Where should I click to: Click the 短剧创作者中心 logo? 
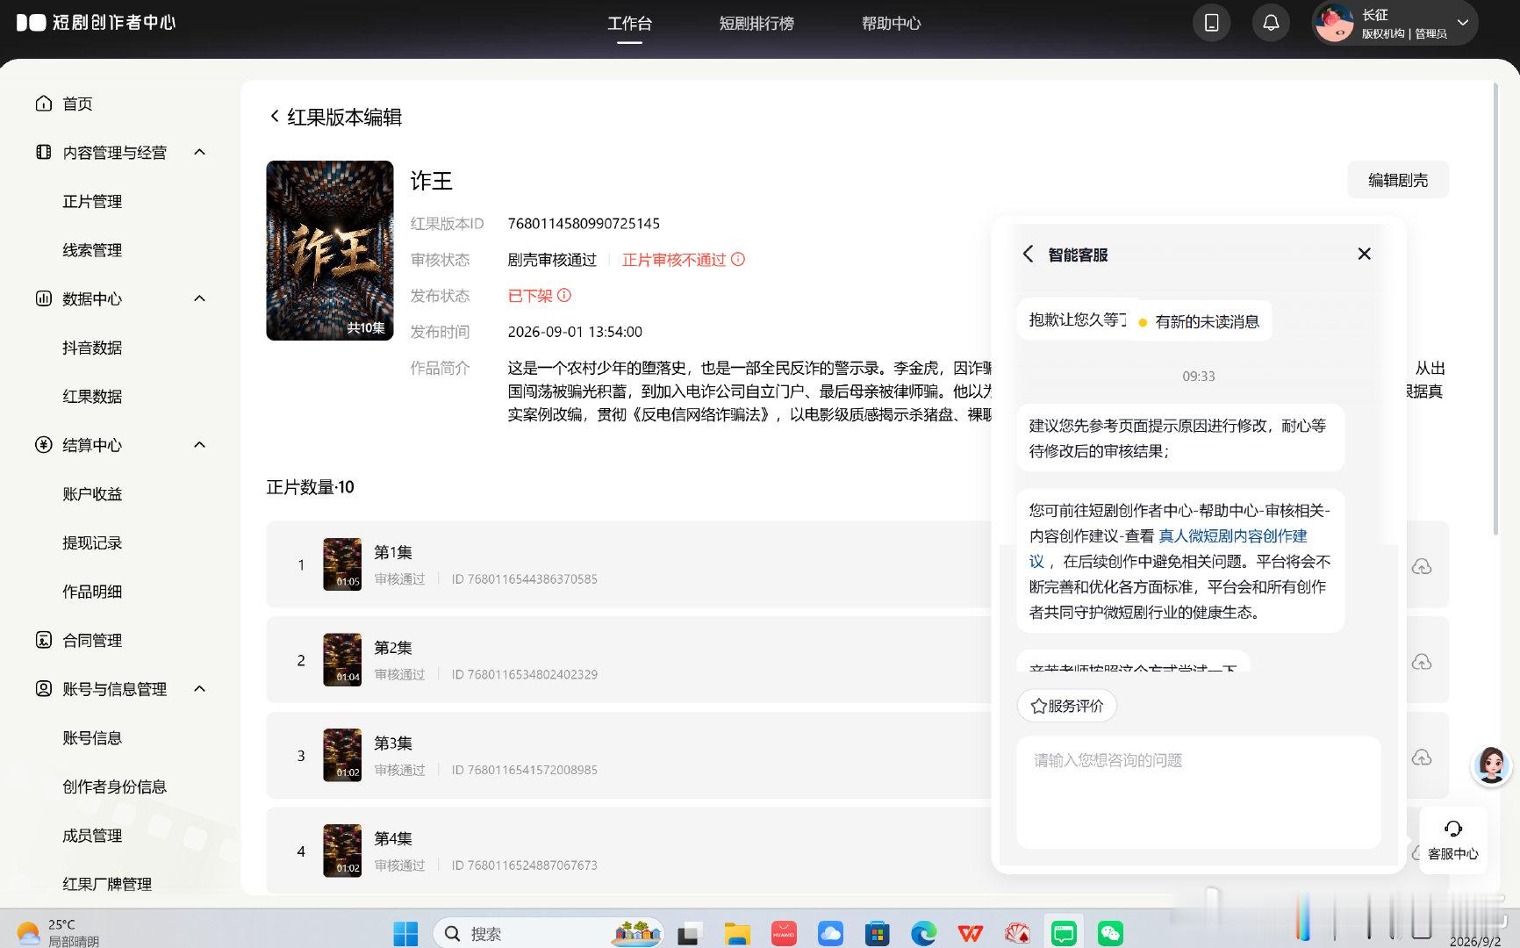pos(97,22)
